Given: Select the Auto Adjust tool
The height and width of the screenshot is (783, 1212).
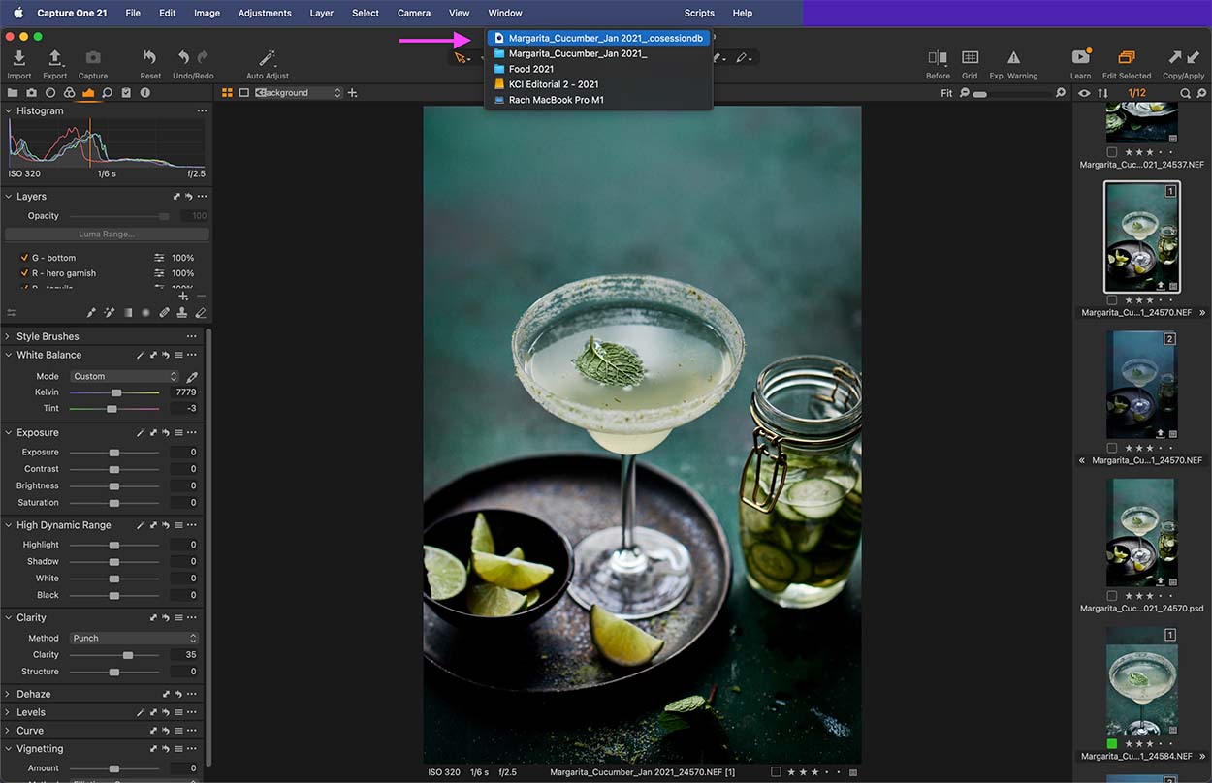Looking at the screenshot, I should (266, 58).
